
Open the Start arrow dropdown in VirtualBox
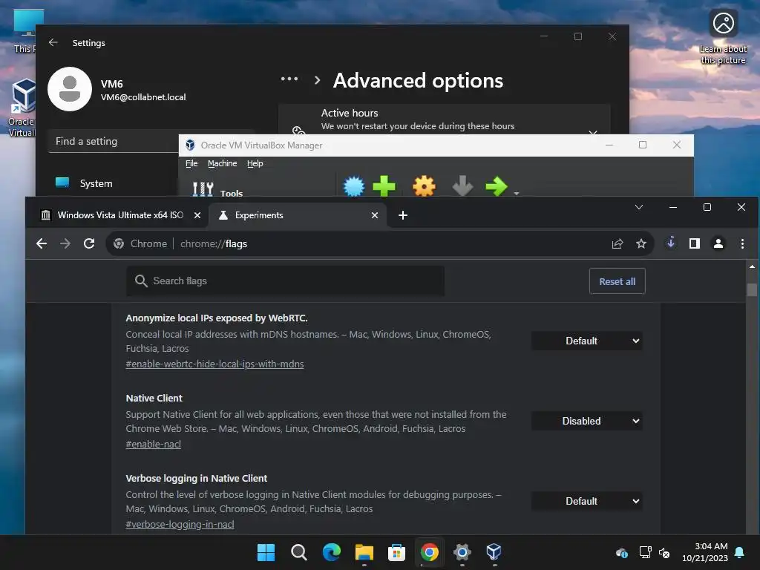(x=517, y=193)
